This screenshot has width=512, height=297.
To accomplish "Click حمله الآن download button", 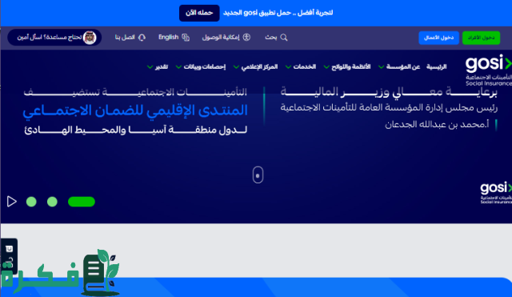I will click(199, 13).
